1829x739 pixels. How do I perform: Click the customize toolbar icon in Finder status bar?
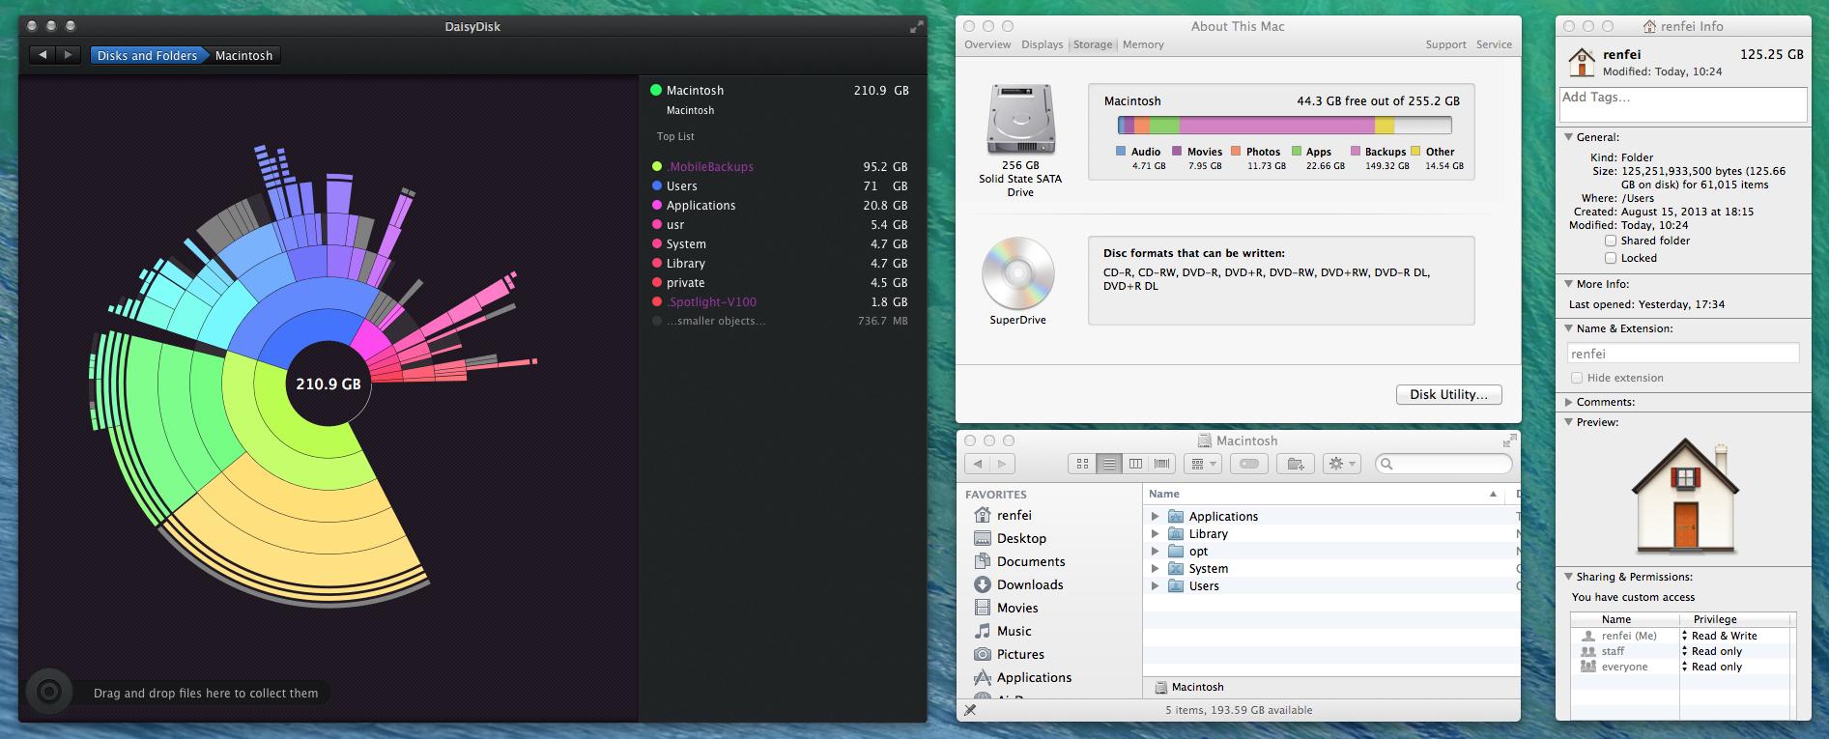click(970, 710)
